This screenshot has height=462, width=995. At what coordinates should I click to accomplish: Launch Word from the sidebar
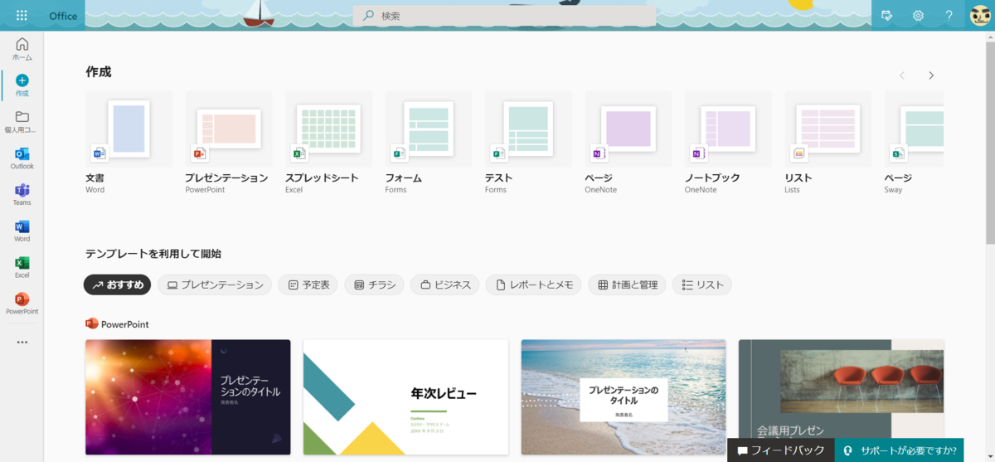point(22,231)
